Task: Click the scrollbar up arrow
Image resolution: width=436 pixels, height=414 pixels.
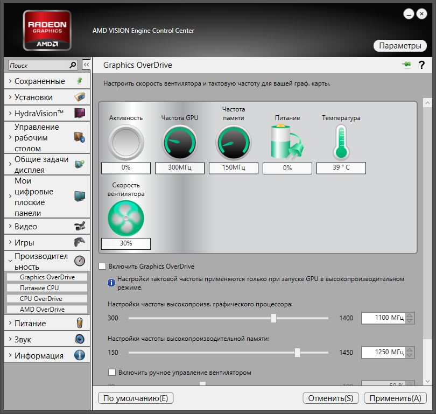Action: point(428,103)
